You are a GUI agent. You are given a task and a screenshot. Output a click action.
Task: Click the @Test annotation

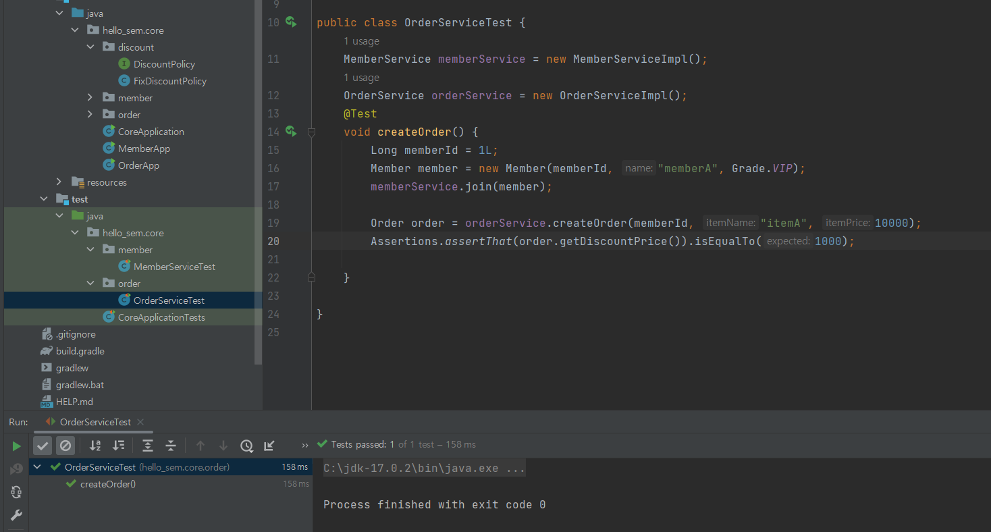pos(360,114)
